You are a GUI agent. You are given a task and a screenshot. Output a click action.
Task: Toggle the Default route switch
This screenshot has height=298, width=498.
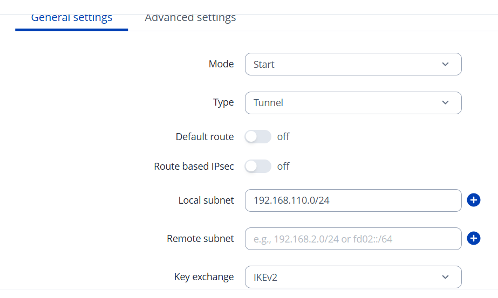pyautogui.click(x=258, y=137)
